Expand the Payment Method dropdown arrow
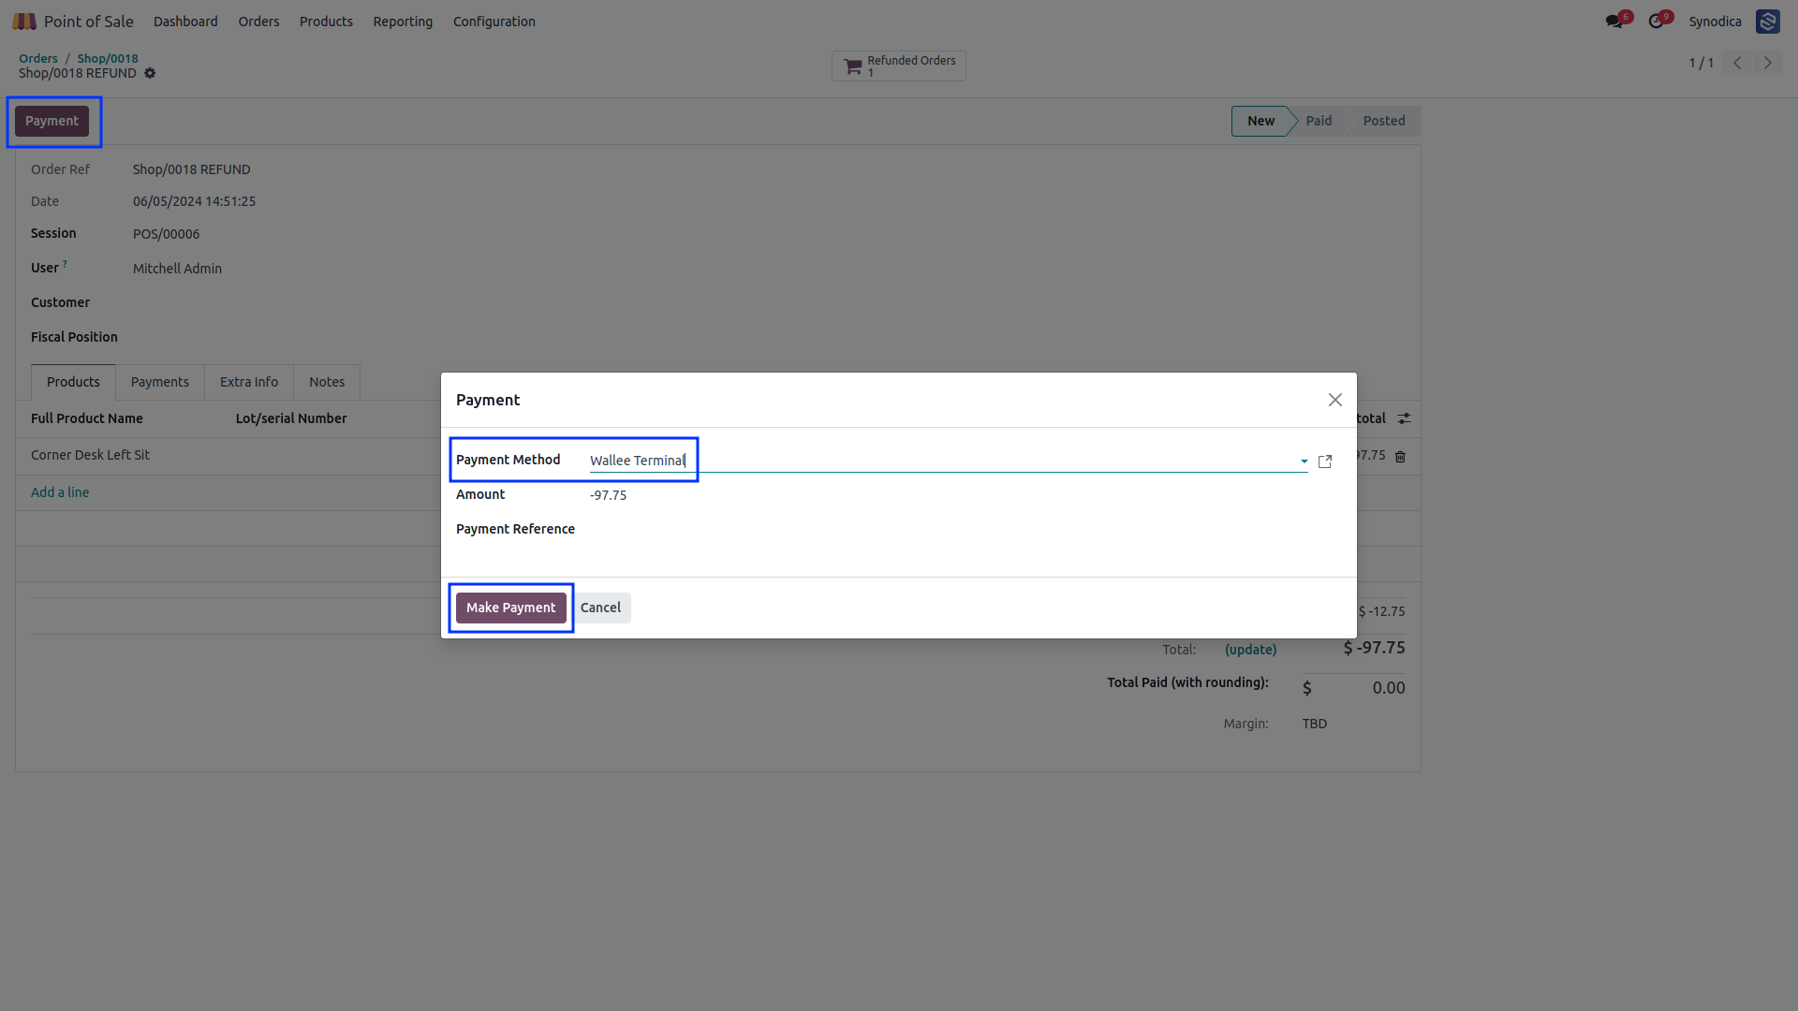 pos(1304,462)
